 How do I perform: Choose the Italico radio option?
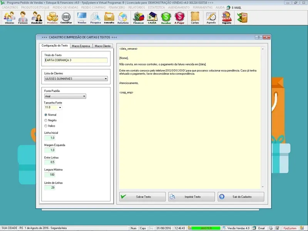(46, 126)
